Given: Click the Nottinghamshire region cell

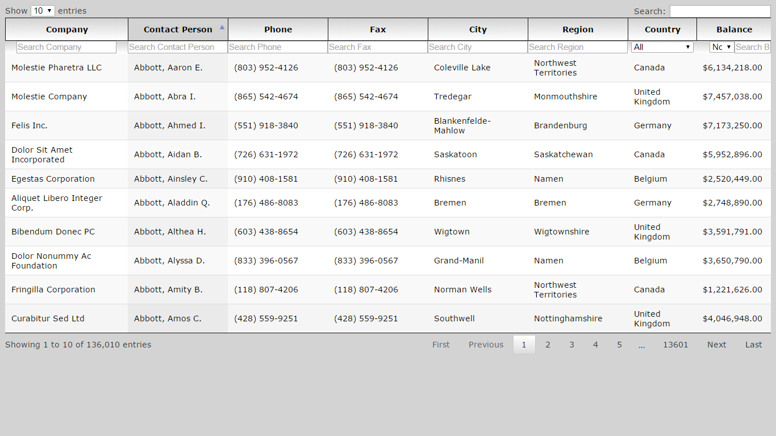Looking at the screenshot, I should pos(578,318).
